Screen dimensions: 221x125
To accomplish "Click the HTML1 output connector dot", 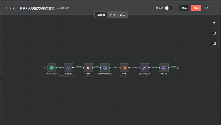I will click(x=129, y=68).
